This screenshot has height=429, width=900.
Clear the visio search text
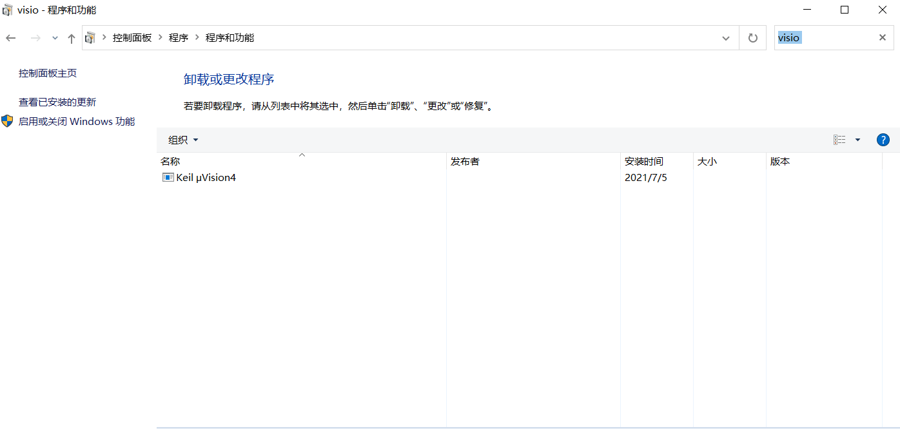click(x=883, y=37)
